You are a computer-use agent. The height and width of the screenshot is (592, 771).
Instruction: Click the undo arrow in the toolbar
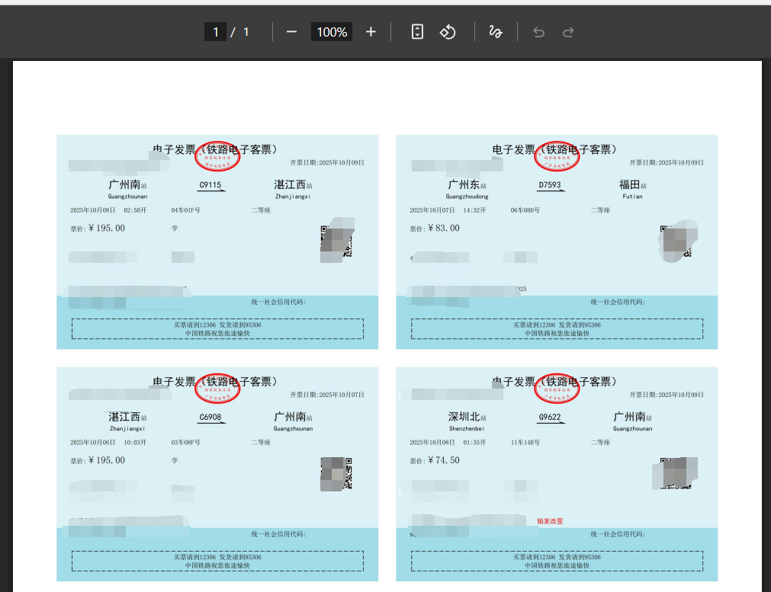pos(538,32)
